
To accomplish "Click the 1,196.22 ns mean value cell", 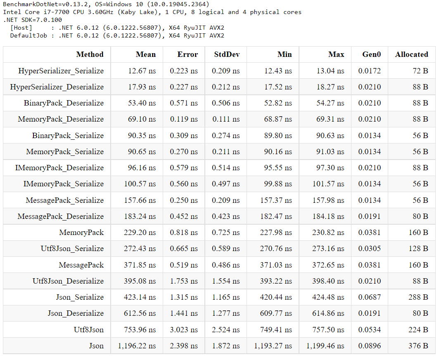I will pos(137,346).
